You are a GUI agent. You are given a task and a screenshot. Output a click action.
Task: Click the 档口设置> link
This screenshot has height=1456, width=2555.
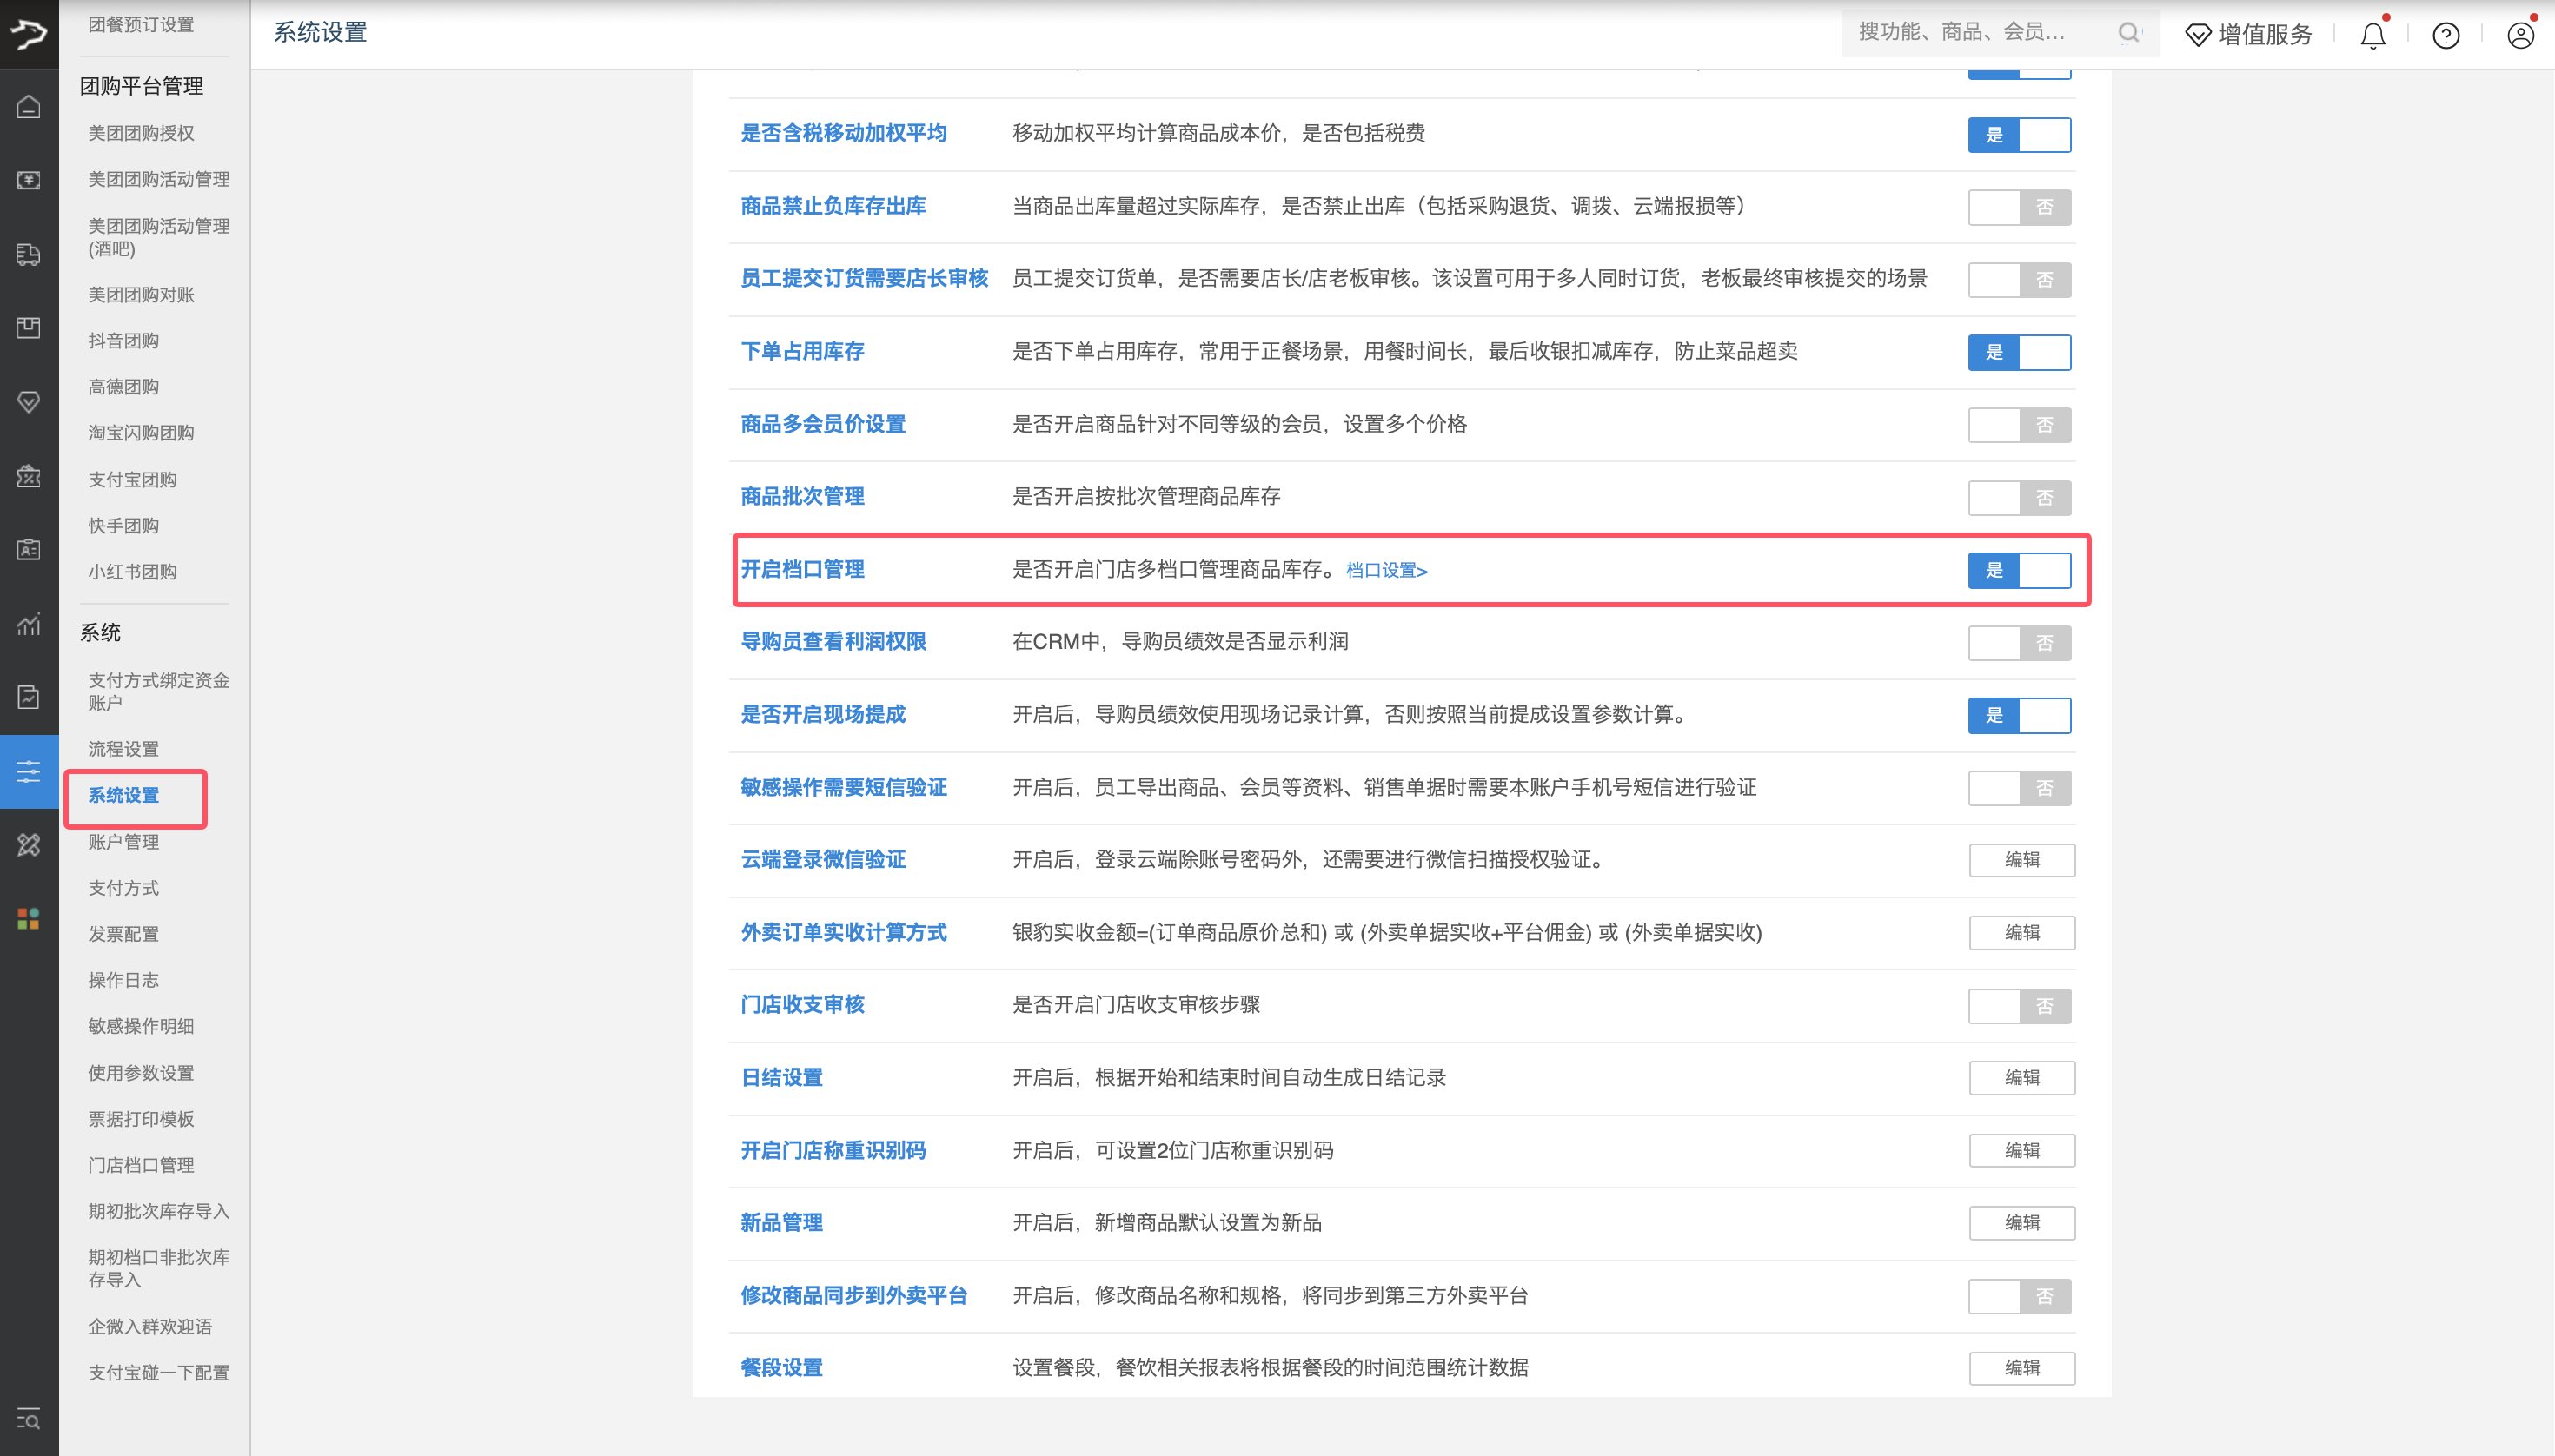click(x=1385, y=570)
